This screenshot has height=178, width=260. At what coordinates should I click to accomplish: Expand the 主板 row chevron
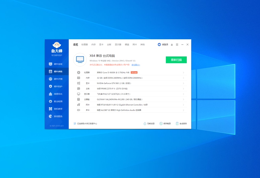point(184,89)
